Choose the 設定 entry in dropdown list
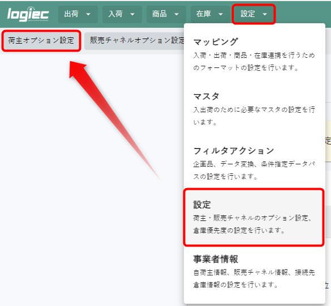This screenshot has width=331, height=306. [253, 218]
